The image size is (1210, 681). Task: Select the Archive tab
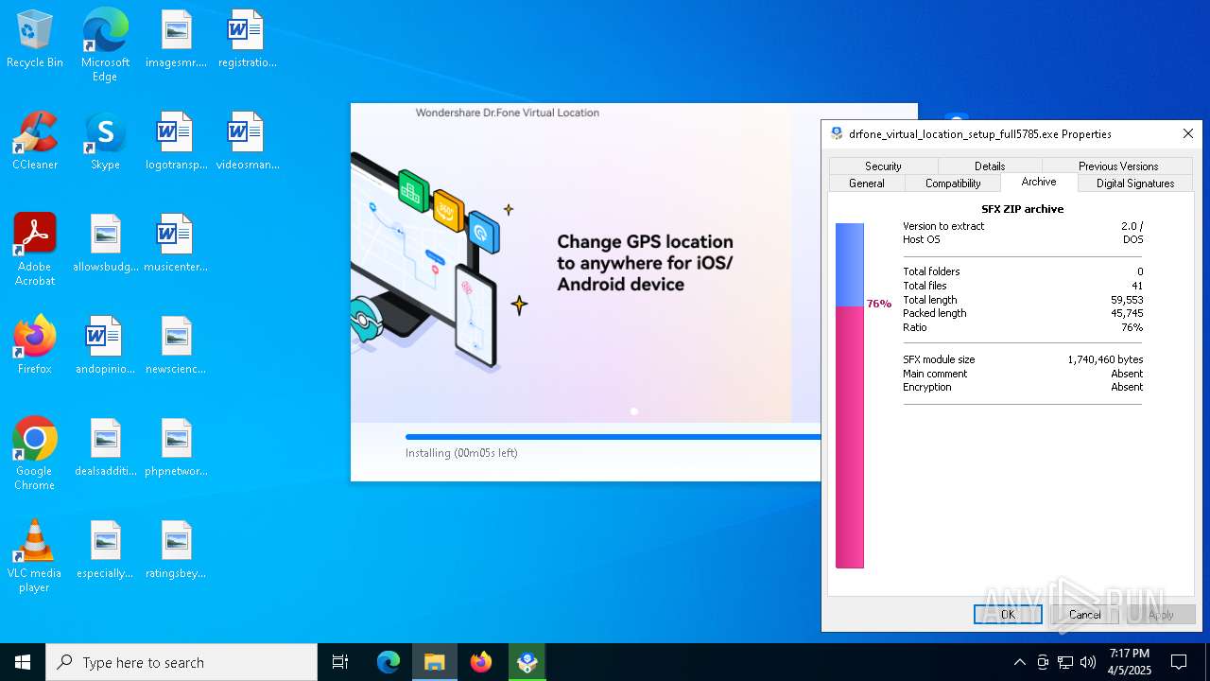click(x=1039, y=182)
